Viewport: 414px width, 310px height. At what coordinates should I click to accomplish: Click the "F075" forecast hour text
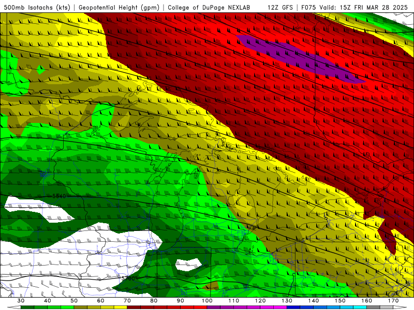point(308,7)
